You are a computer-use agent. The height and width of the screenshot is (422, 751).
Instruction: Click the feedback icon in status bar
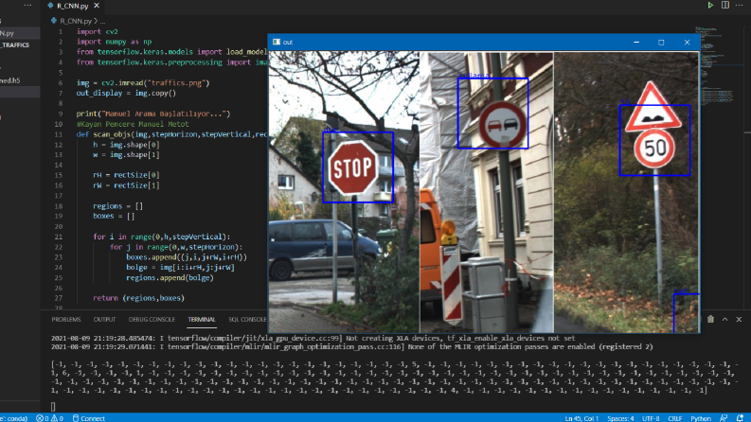tap(724, 418)
